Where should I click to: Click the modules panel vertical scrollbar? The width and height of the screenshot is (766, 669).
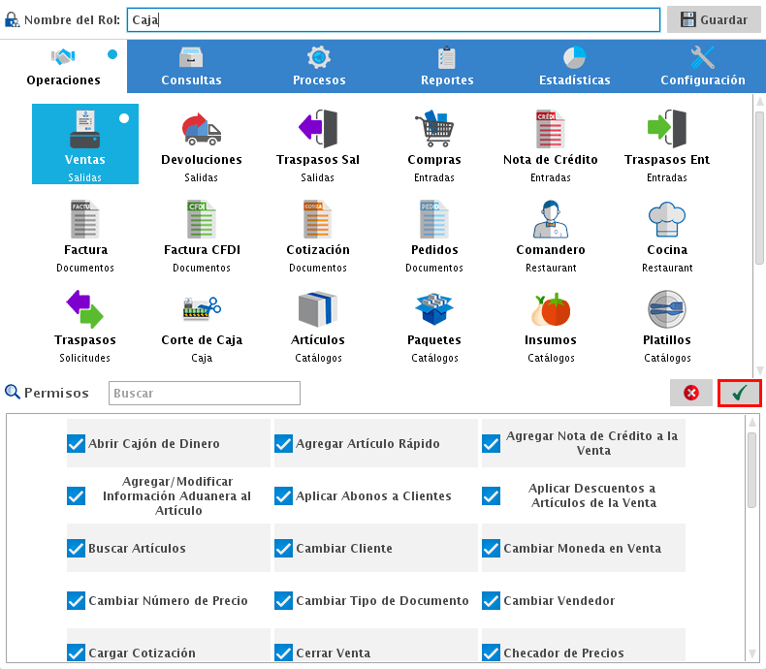coord(759,188)
